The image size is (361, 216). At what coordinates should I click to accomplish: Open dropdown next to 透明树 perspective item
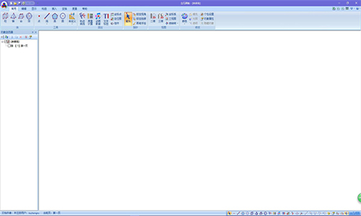pyautogui.click(x=177, y=23)
